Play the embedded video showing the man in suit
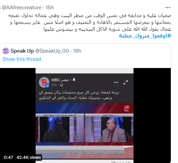 109,129
